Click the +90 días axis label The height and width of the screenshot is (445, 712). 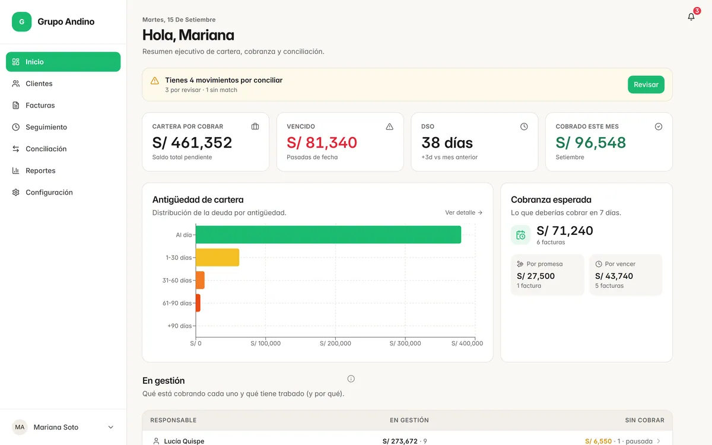[x=180, y=326]
